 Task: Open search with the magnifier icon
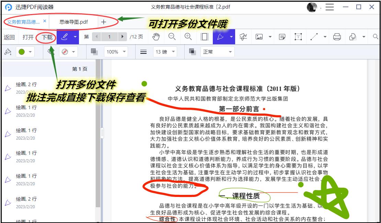tap(376, 37)
